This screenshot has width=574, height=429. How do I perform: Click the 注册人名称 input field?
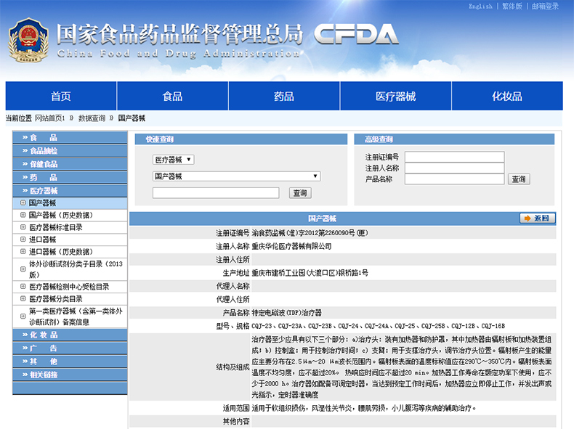click(x=454, y=168)
